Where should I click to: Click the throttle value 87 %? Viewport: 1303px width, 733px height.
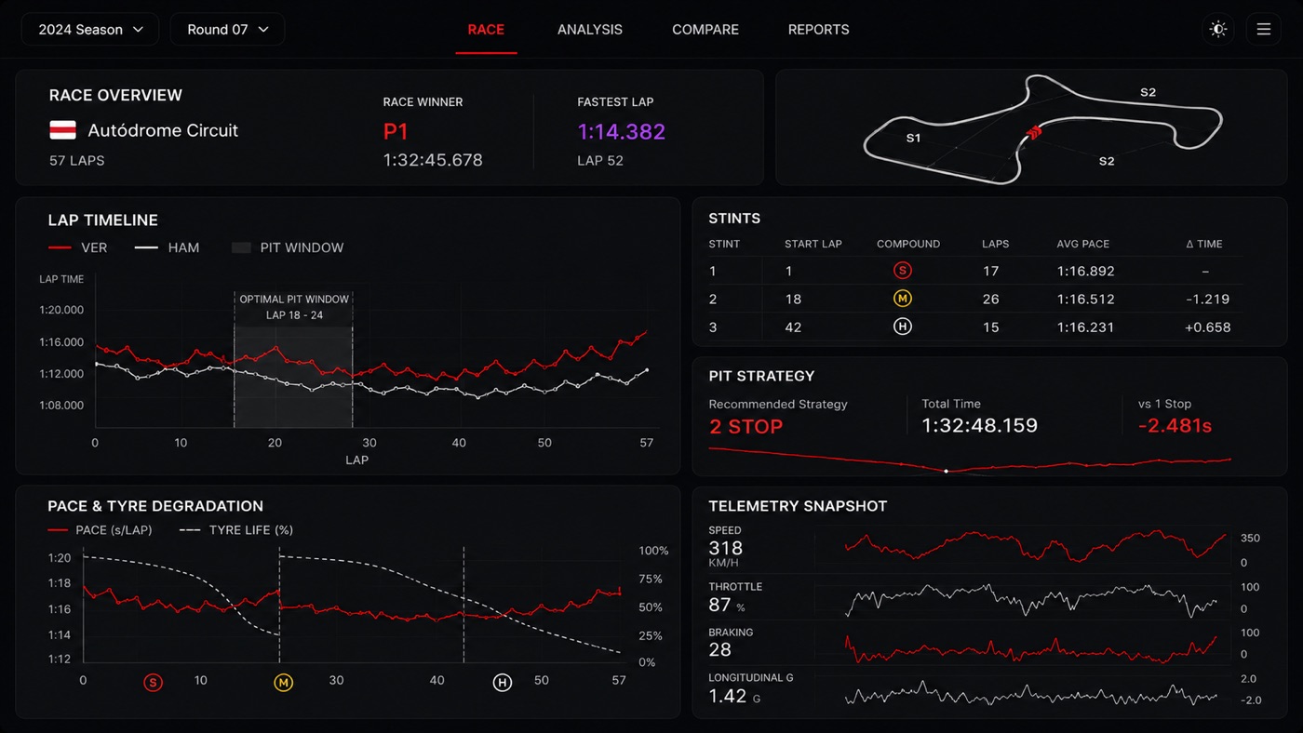pyautogui.click(x=728, y=605)
